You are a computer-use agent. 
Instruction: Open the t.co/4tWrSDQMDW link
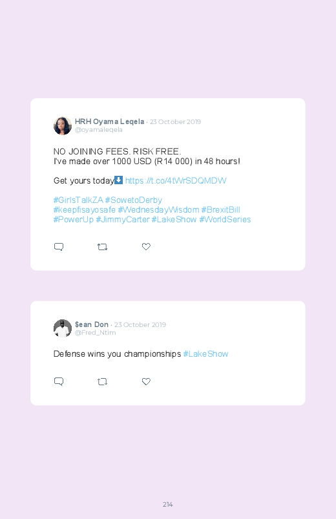click(x=176, y=181)
